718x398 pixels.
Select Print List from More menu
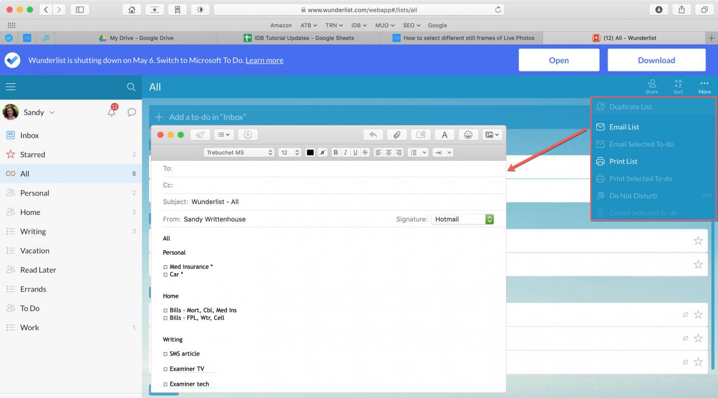point(623,161)
